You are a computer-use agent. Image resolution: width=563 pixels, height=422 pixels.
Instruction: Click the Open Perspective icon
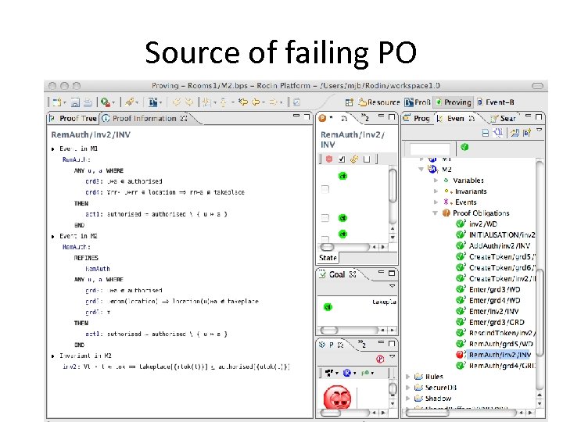(x=349, y=102)
